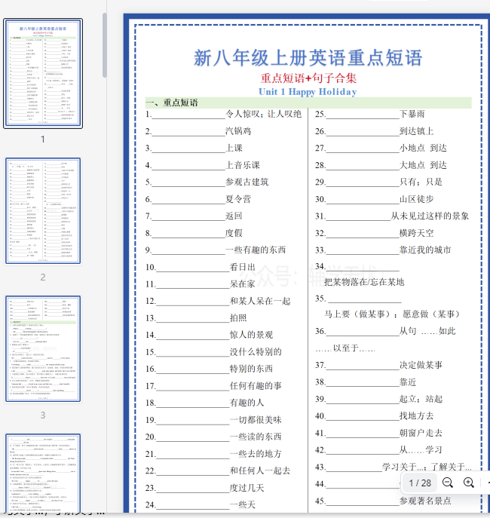Click the phrase 惊人的景观
Screen dimensions: 490x518
[251, 335]
